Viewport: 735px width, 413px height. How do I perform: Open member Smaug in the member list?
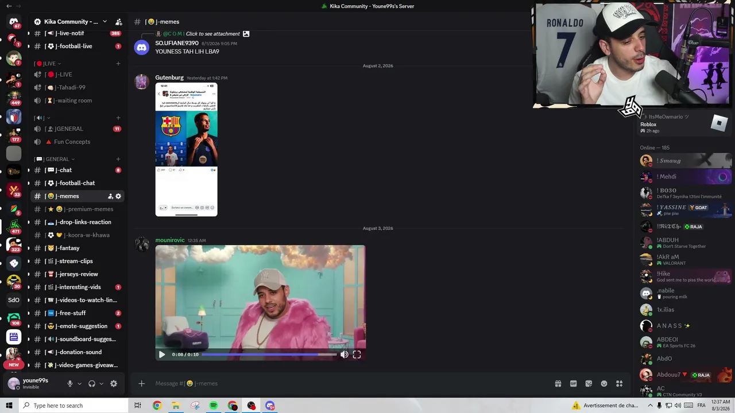[x=686, y=161]
